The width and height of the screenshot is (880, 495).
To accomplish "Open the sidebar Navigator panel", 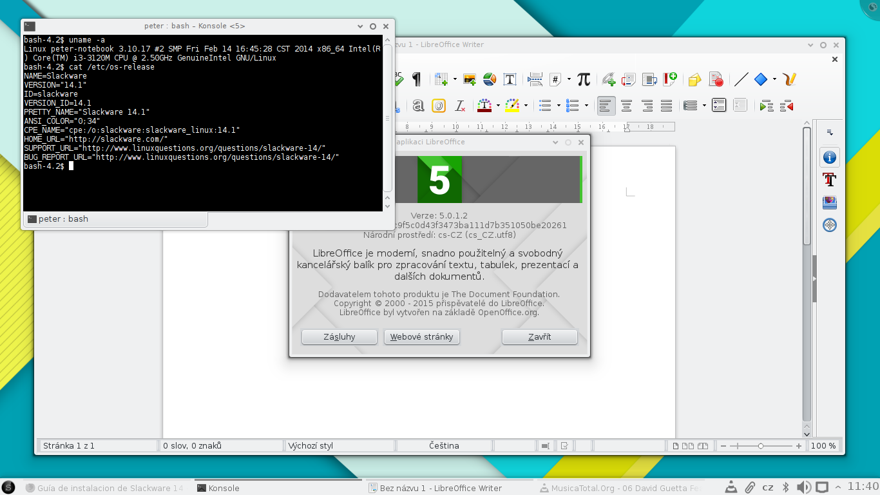I will coord(830,225).
